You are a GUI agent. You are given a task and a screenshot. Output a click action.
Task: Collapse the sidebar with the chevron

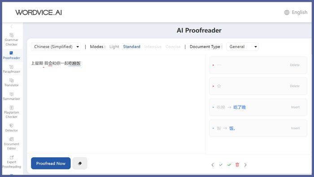[x=11, y=27]
